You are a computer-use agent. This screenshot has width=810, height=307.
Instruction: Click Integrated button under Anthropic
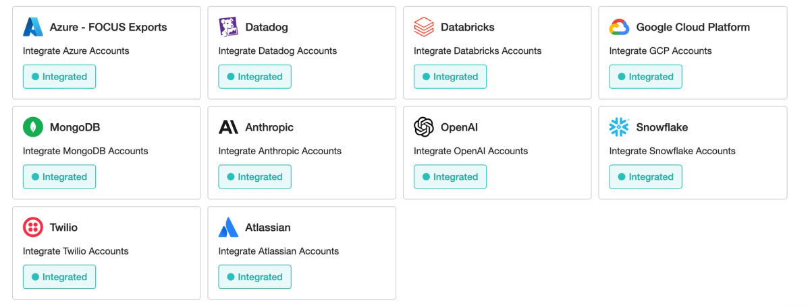click(255, 177)
